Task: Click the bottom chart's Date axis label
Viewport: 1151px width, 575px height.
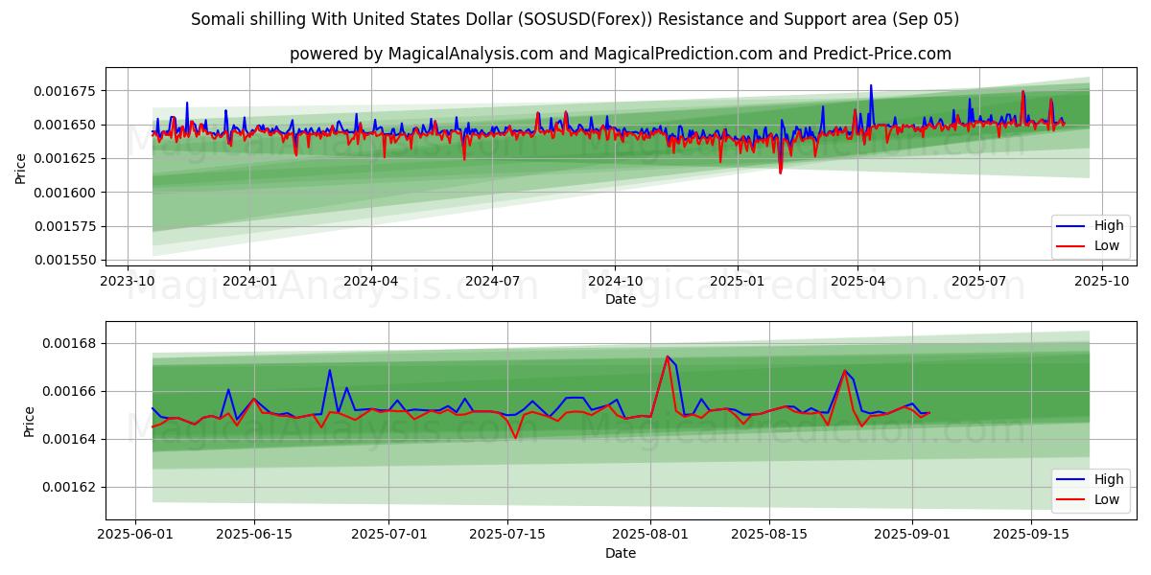Action: pos(620,553)
